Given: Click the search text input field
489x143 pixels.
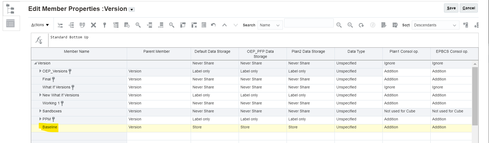Looking at the screenshot, I should pyautogui.click(x=309, y=23).
